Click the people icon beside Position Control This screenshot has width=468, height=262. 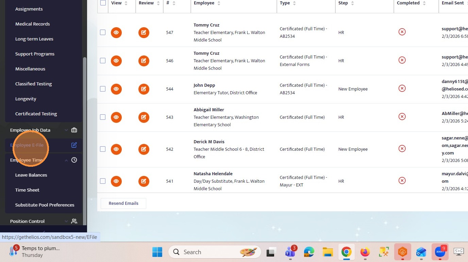click(x=74, y=221)
